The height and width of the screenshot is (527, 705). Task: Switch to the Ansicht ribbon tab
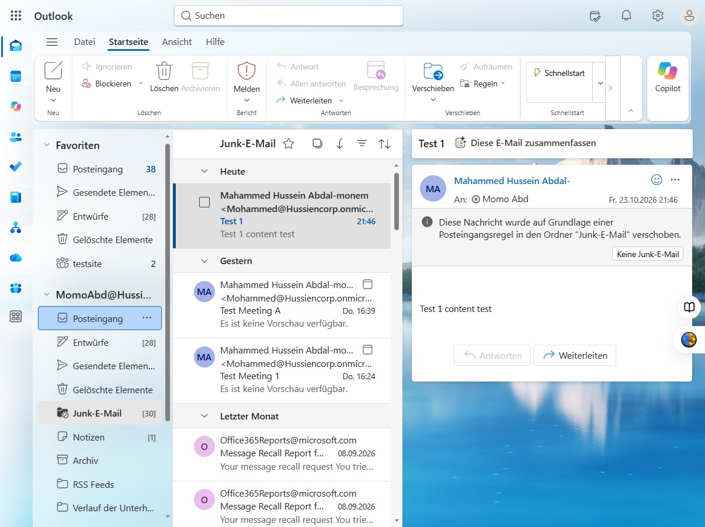(177, 42)
